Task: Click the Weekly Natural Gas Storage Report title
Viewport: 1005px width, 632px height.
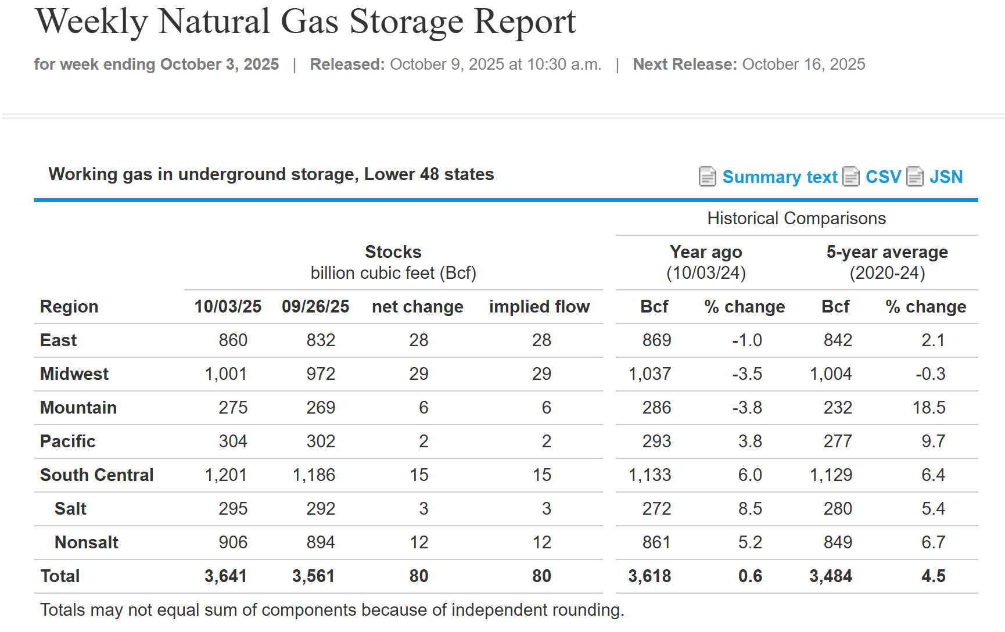Action: [x=306, y=22]
